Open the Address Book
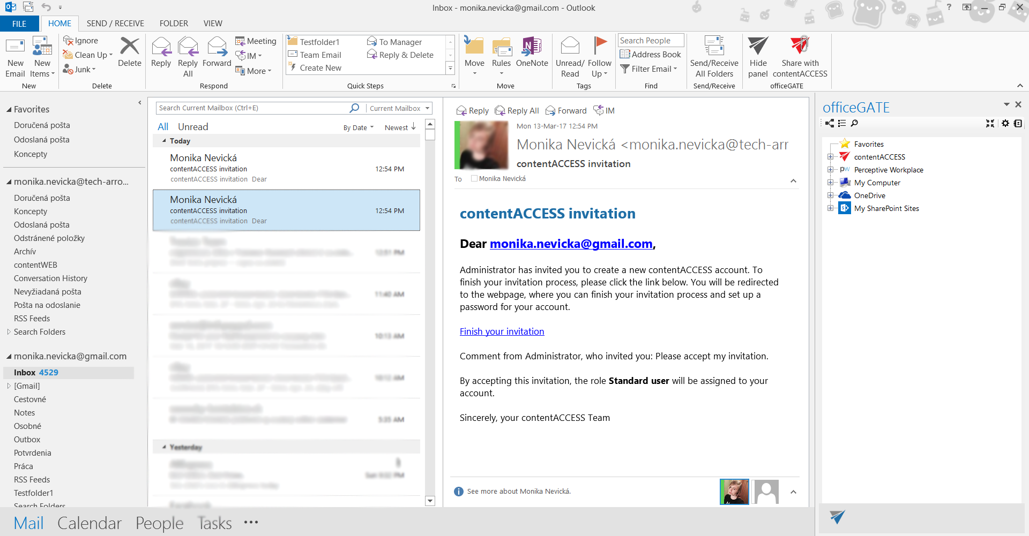Viewport: 1029px width, 536px height. coord(650,54)
